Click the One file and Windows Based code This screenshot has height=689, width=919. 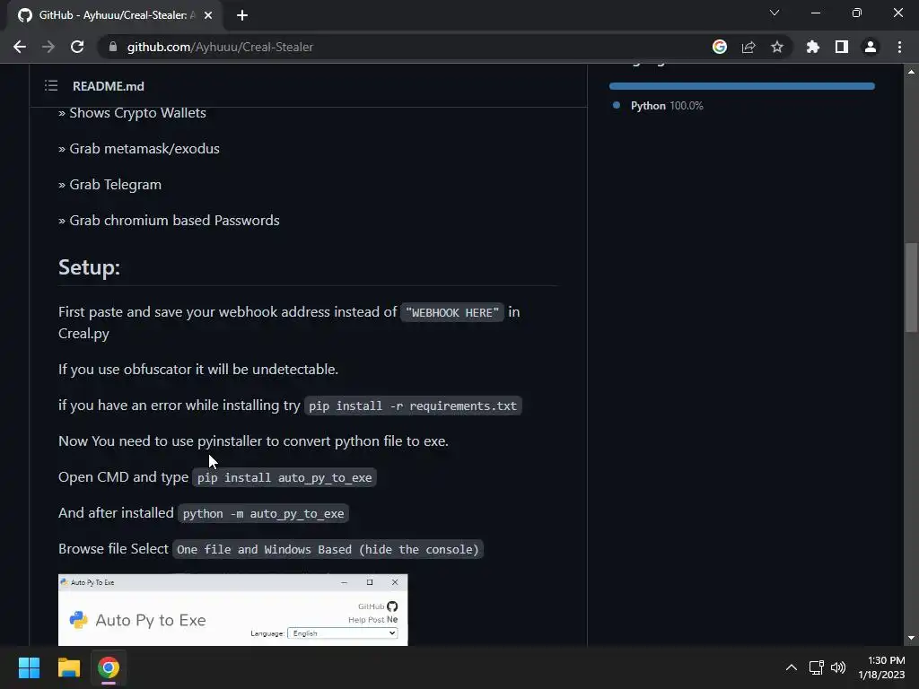(x=328, y=549)
